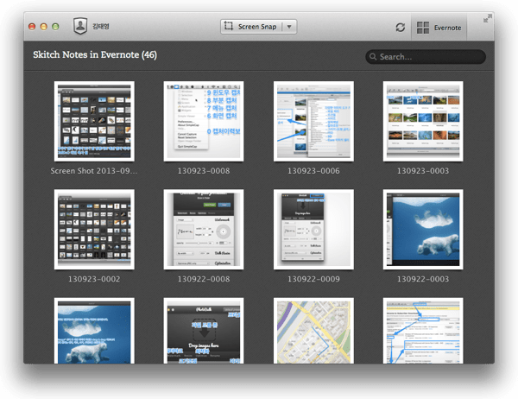518x399 pixels.
Task: Click the Evernote grid icon
Action: tap(423, 28)
